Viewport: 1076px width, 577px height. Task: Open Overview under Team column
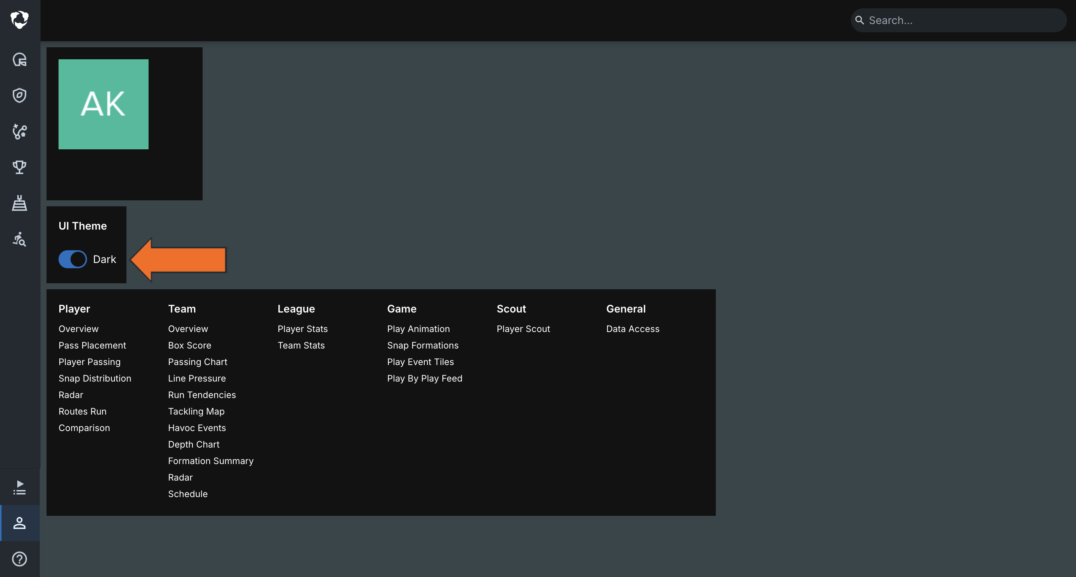[x=188, y=329]
